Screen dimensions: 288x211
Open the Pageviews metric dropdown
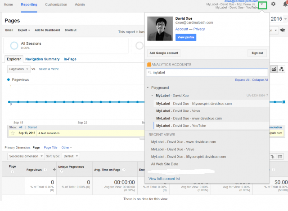19,69
